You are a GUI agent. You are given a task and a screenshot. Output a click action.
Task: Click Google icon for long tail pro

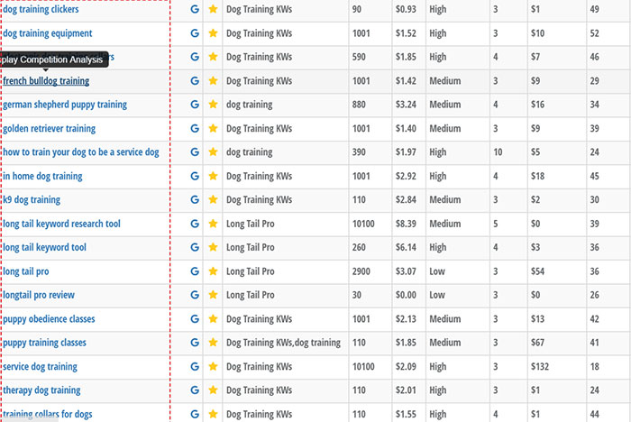point(195,271)
